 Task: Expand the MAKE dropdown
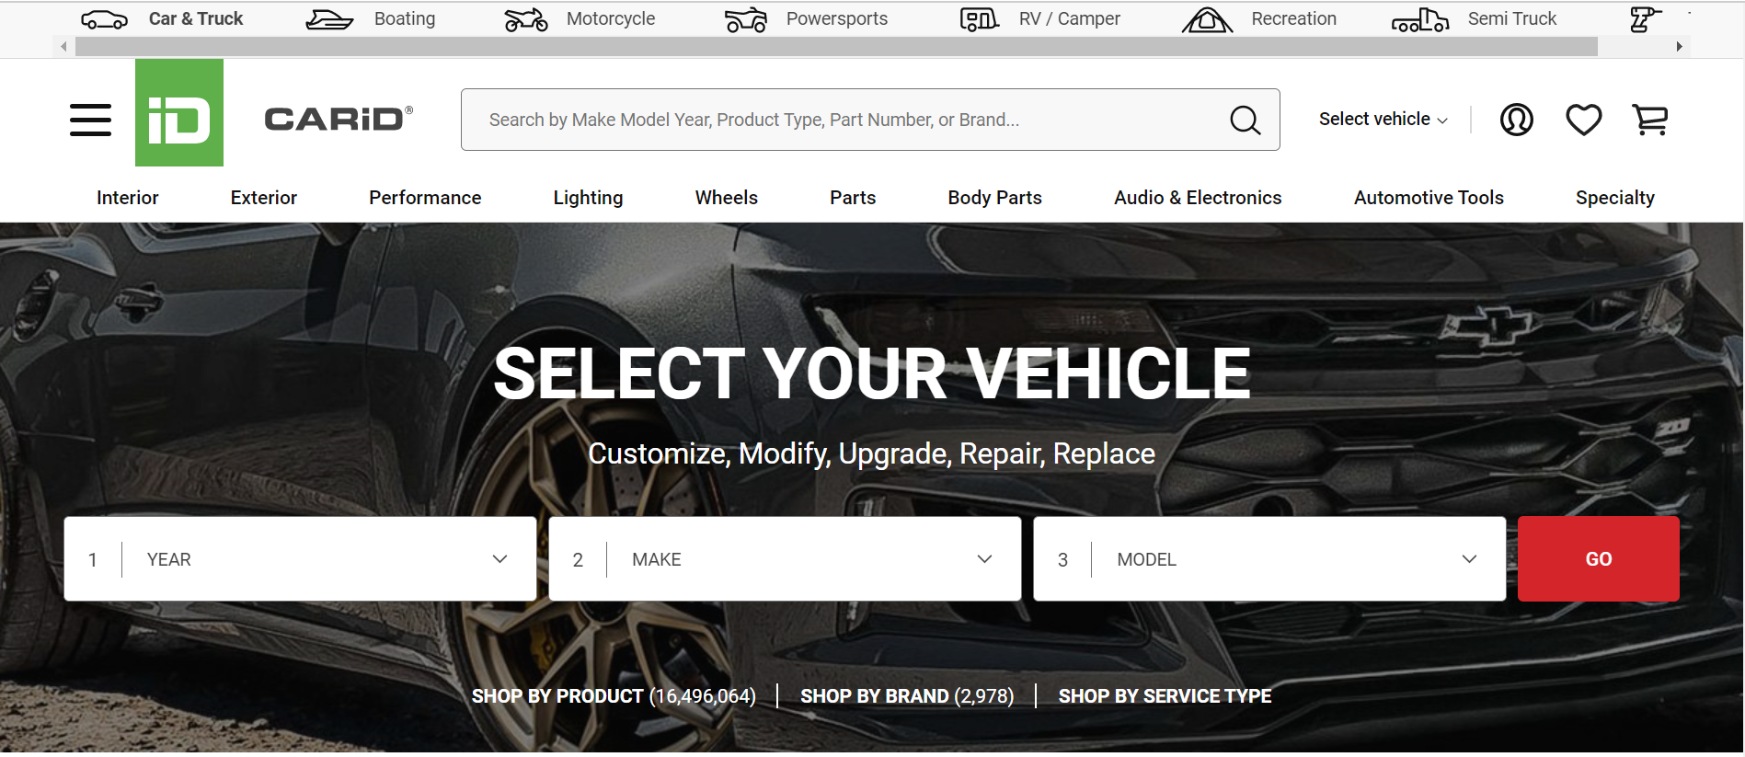tap(785, 559)
